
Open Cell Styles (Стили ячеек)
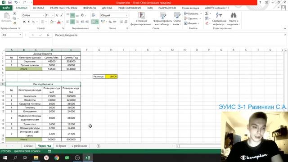[x=177, y=19]
